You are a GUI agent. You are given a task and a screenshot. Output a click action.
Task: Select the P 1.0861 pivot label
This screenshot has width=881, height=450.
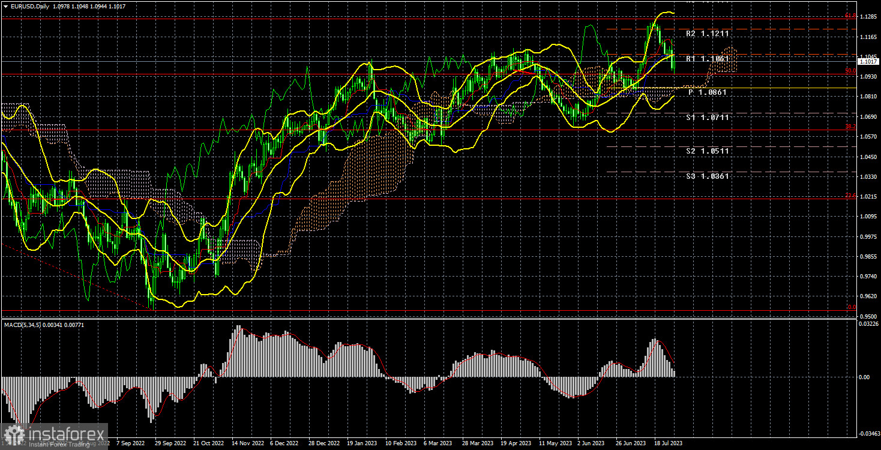708,92
